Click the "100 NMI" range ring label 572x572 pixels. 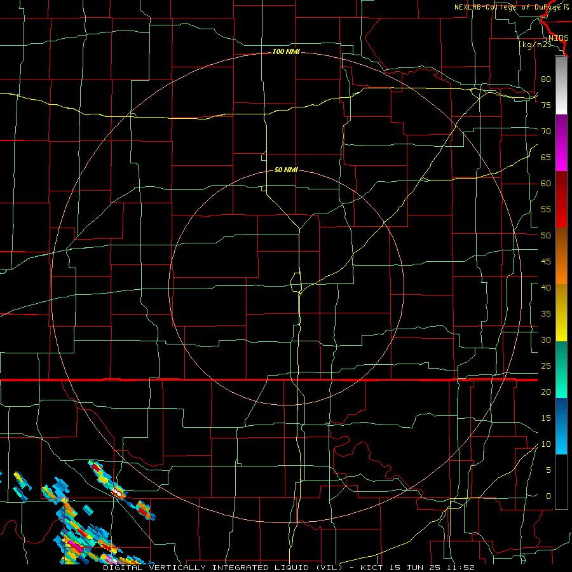[x=286, y=52]
